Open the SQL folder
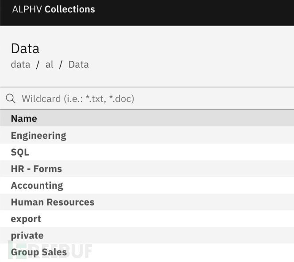 [20, 152]
